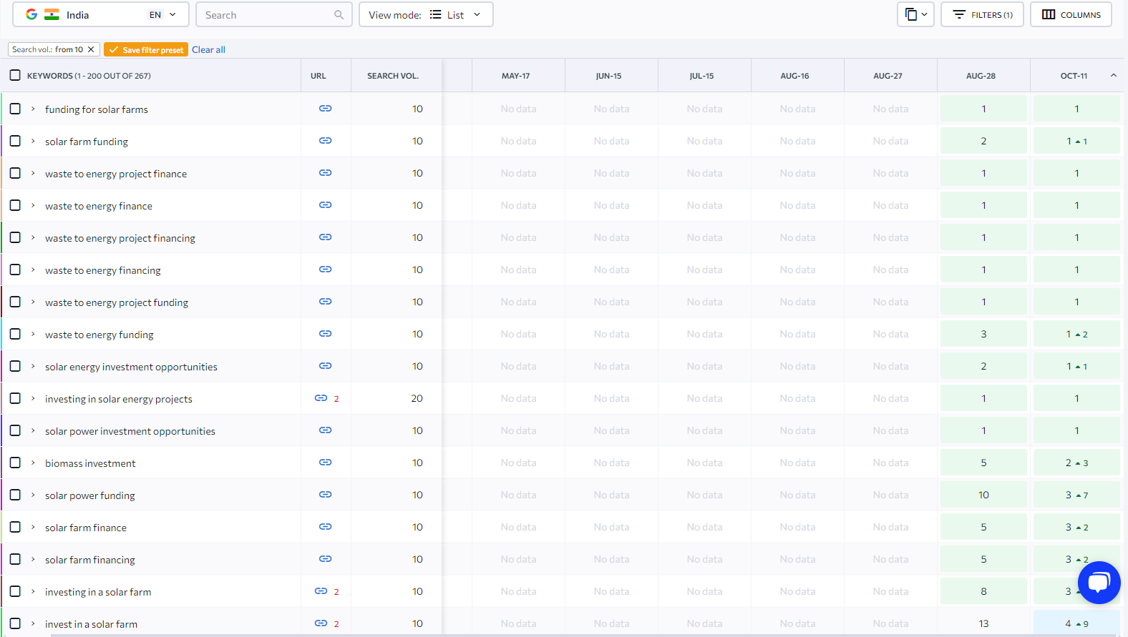This screenshot has width=1128, height=637.
Task: Click the Clear all link
Action: 208,50
